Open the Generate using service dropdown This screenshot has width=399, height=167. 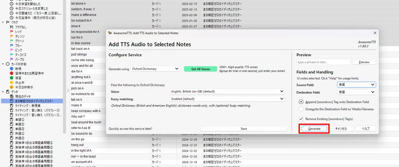click(x=155, y=69)
